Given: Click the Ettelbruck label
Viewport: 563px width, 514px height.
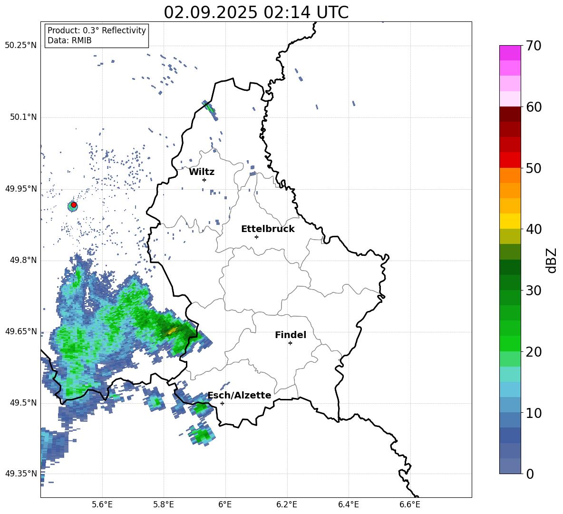Looking at the screenshot, I should point(268,229).
